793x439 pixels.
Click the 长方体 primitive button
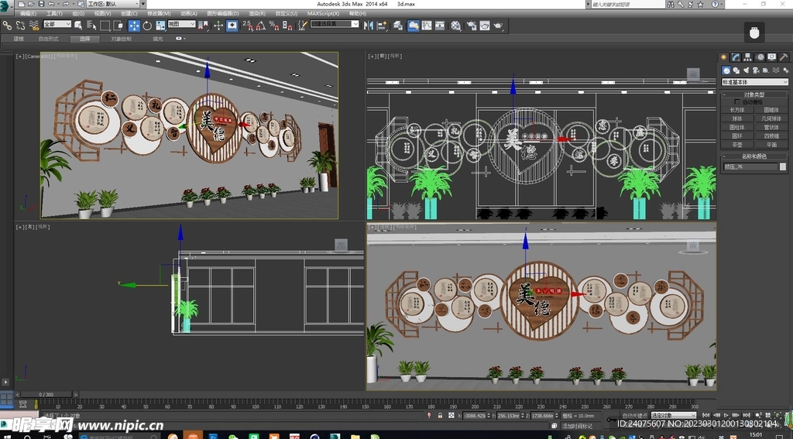coord(737,109)
